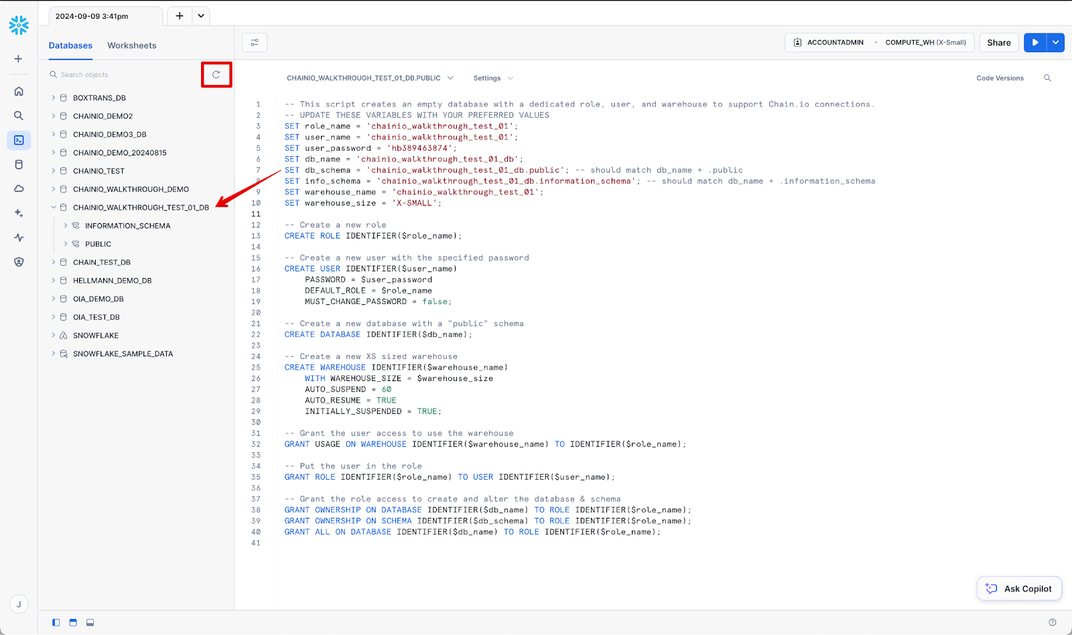This screenshot has height=635, width=1072.
Task: Click line number 11 in the gutter
Action: [x=256, y=214]
